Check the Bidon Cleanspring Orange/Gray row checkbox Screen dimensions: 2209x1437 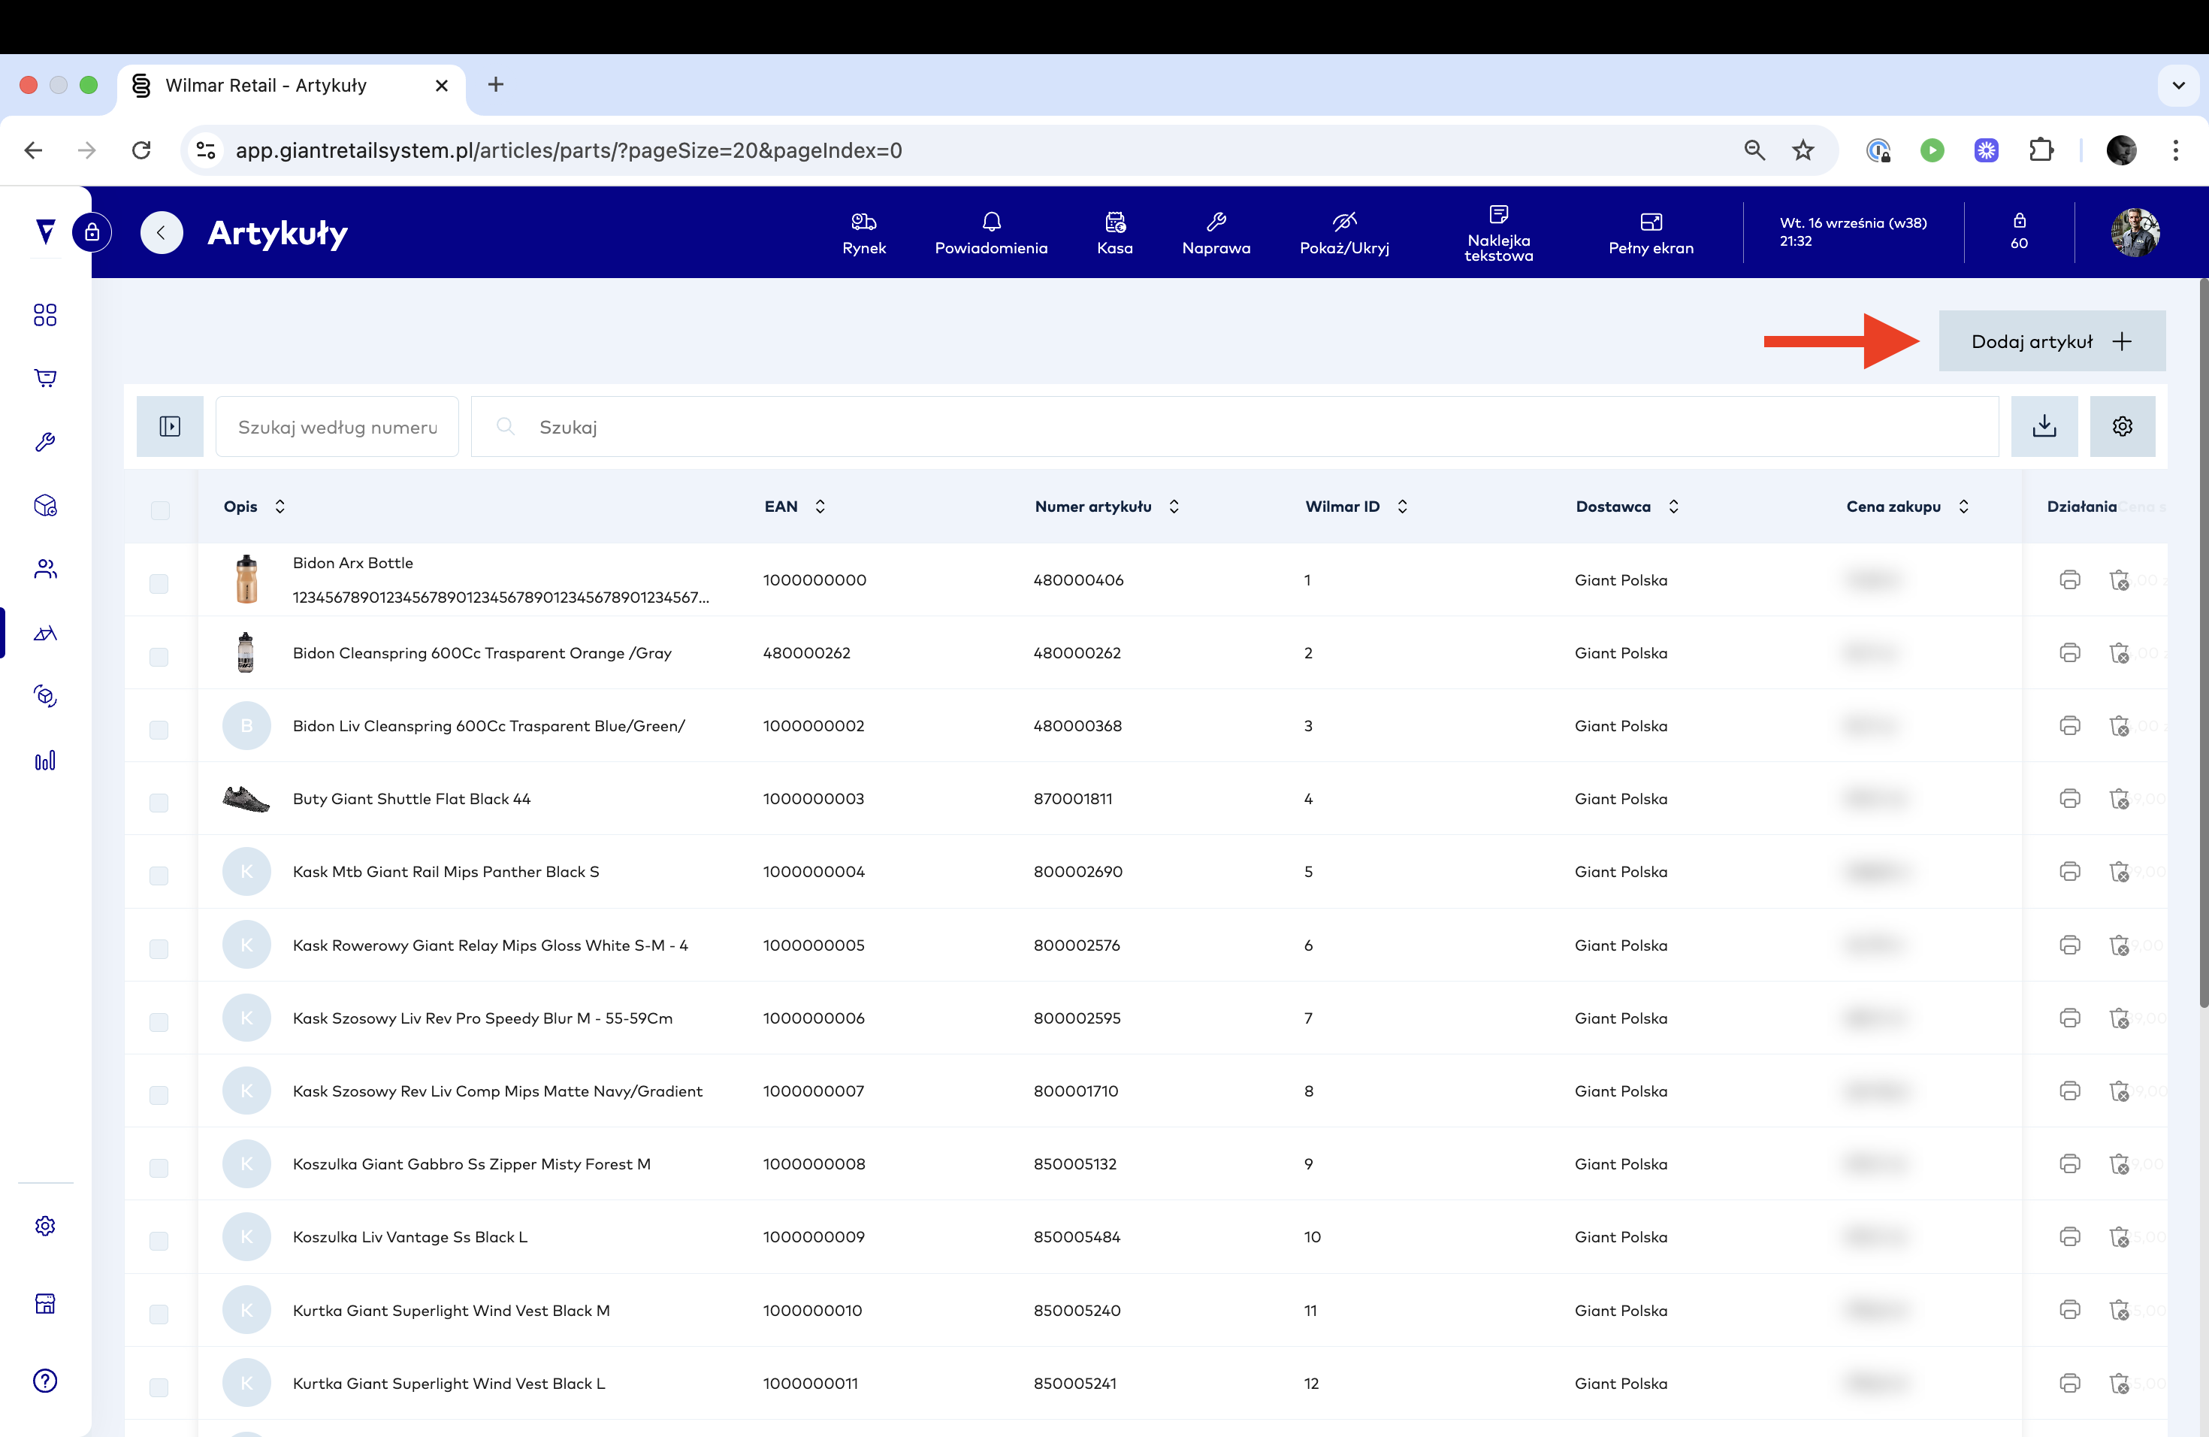[159, 656]
